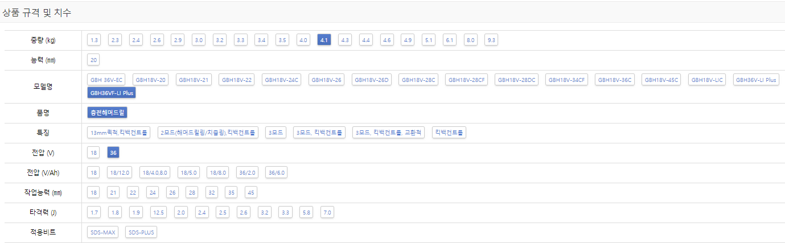Choose the 2모드(해머드릴링/치즐링),킥백컨트롤 feature
This screenshot has height=243, width=785.
point(208,133)
